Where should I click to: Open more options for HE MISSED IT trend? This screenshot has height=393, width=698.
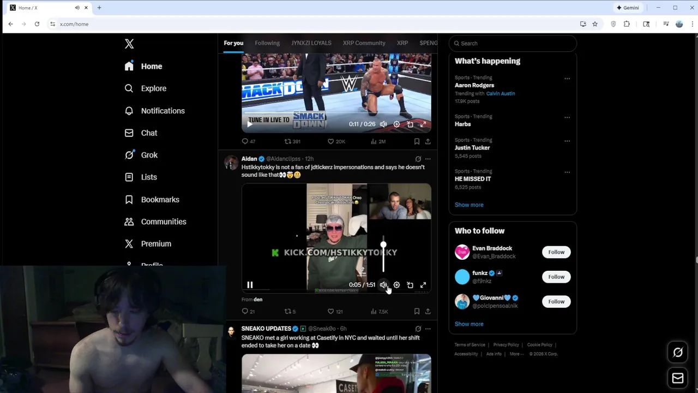click(x=567, y=172)
